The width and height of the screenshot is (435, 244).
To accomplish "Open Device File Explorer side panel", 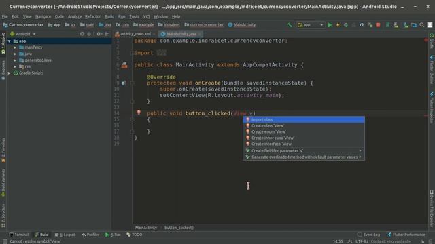I will pos(432,208).
